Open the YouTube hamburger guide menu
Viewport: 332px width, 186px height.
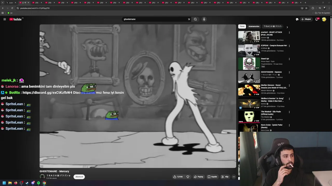5,19
